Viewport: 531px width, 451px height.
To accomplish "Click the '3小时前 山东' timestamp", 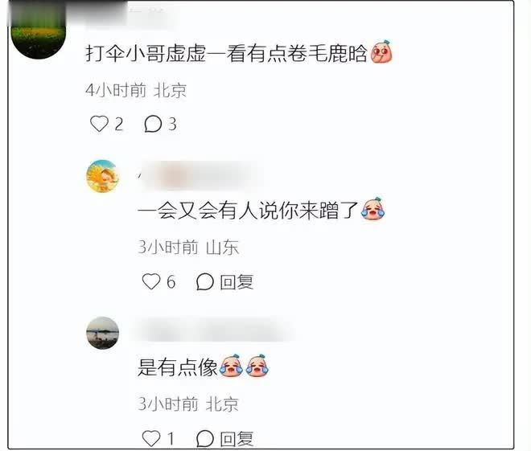I will 188,247.
